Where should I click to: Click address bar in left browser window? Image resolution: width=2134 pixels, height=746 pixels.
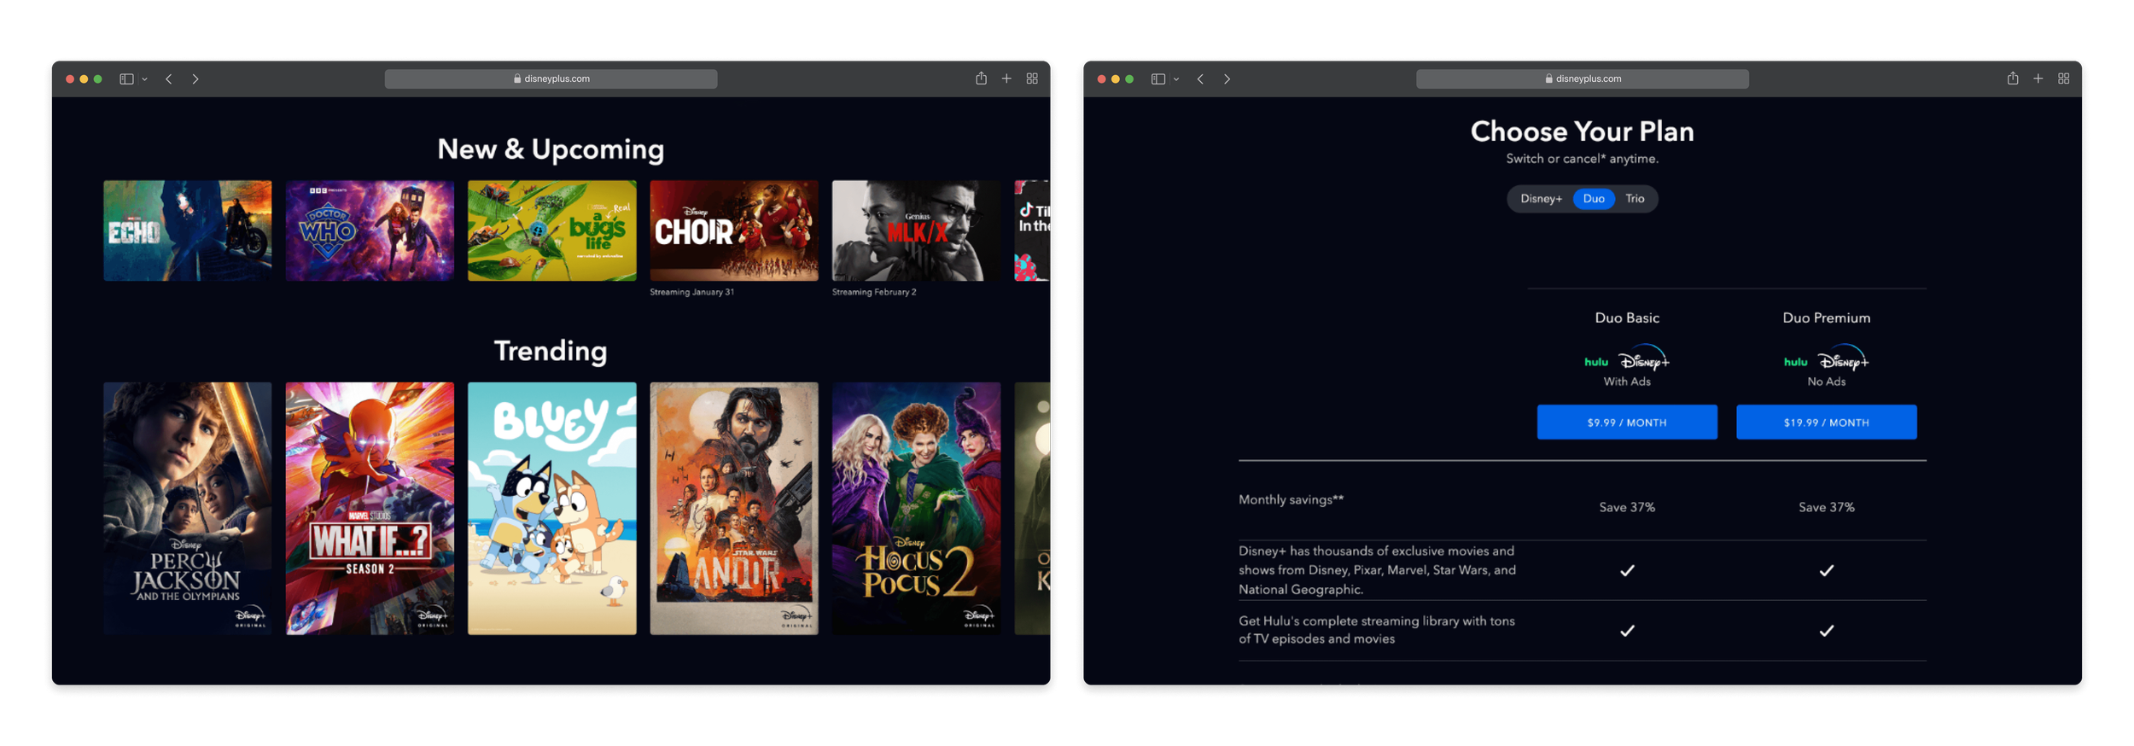pos(551,79)
